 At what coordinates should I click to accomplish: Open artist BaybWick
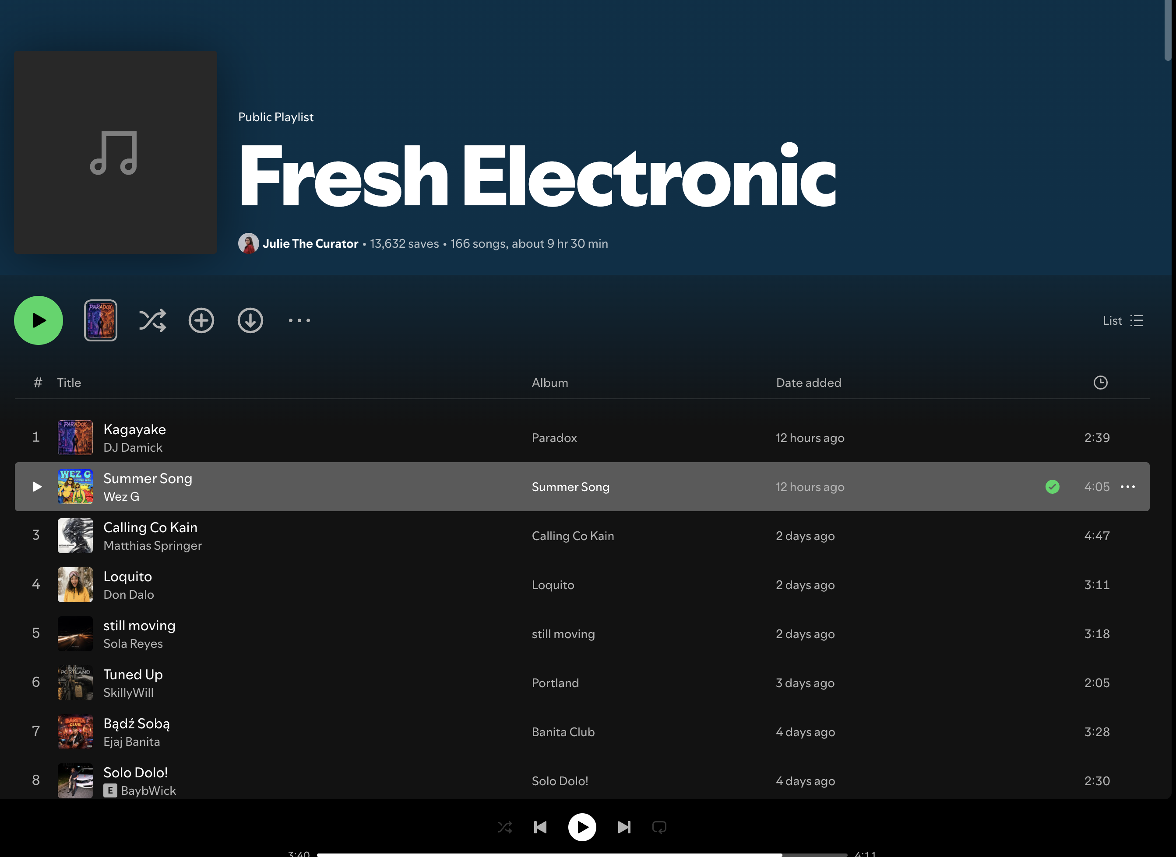[x=148, y=790]
